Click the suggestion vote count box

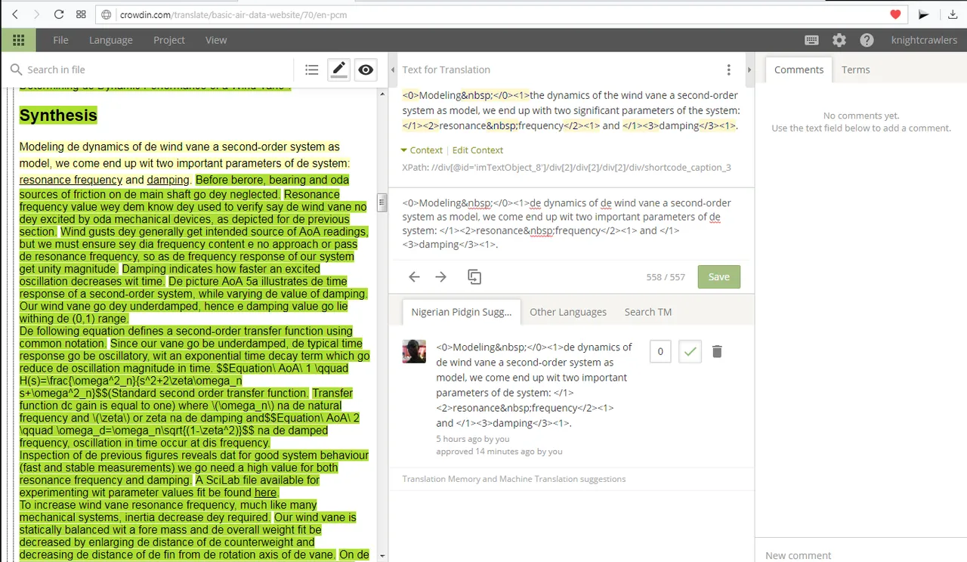[660, 351]
